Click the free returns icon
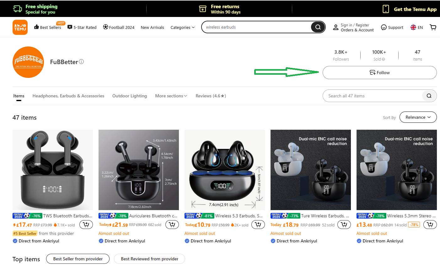The image size is (440, 266). 202,8
